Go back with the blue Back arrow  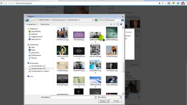tap(27, 20)
